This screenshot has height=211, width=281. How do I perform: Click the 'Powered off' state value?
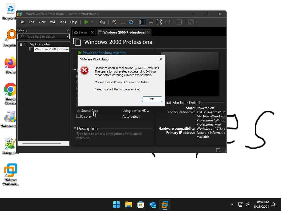205,108
